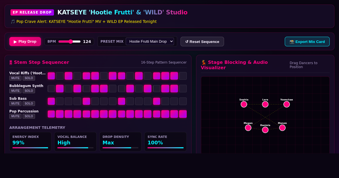Select the Sophia dancer marker
The image size is (339, 178).
click(x=244, y=104)
